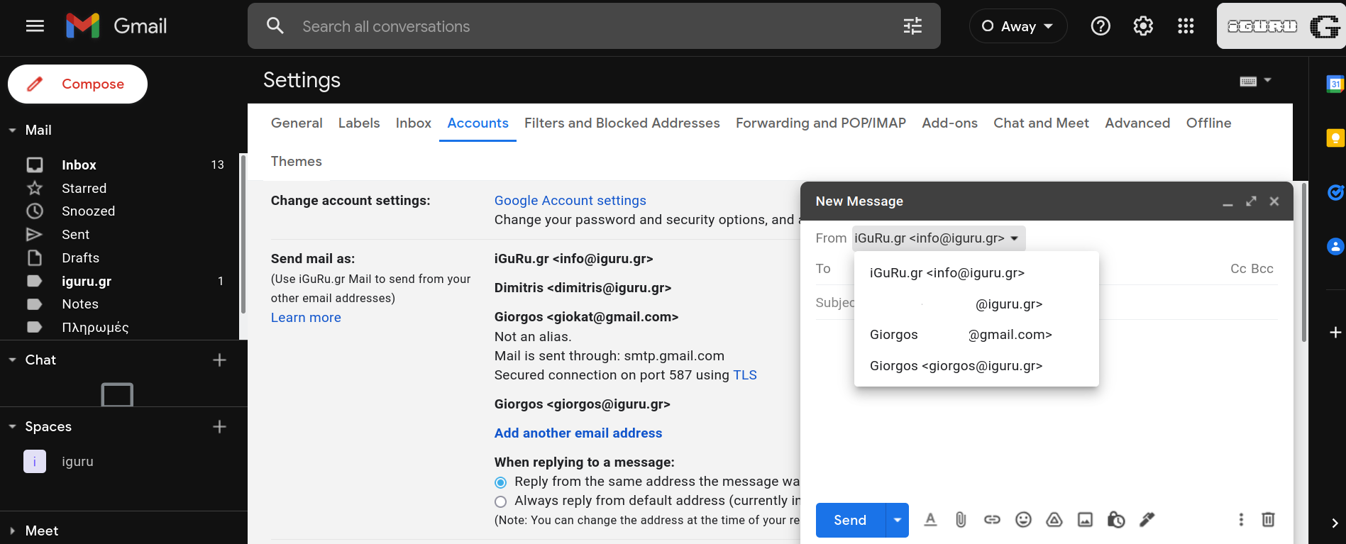Start a new chat plus icon
1346x544 pixels.
(x=219, y=360)
